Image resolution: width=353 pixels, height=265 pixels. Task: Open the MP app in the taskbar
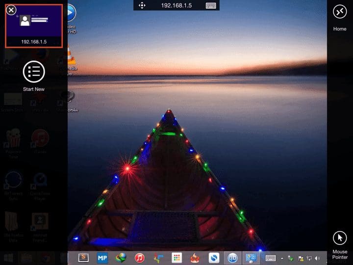102,258
